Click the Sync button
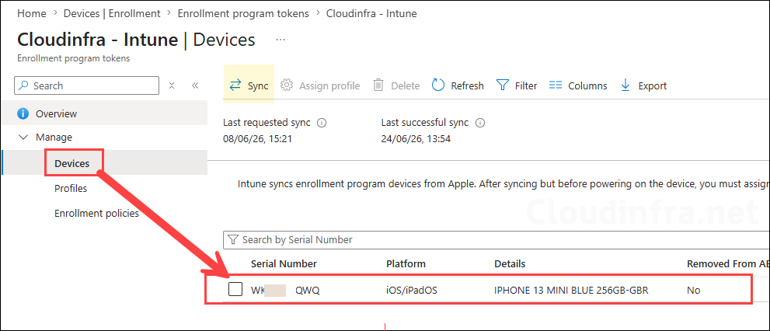This screenshot has width=770, height=331. 249,85
